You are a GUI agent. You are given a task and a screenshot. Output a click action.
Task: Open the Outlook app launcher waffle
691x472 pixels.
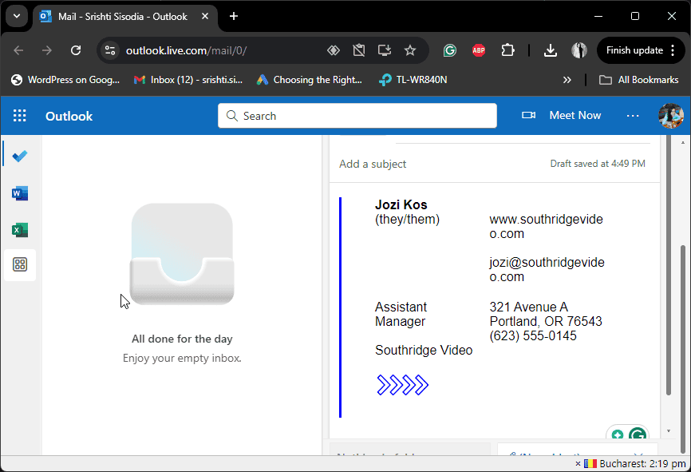pos(19,115)
